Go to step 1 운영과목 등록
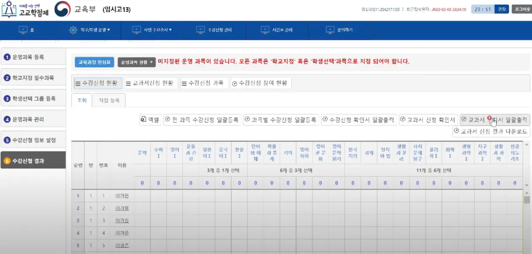This screenshot has width=532, height=254. [x=33, y=57]
